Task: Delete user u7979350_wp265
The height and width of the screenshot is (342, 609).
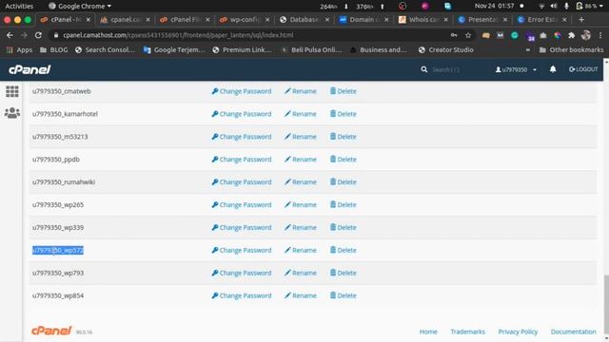Action: [343, 205]
